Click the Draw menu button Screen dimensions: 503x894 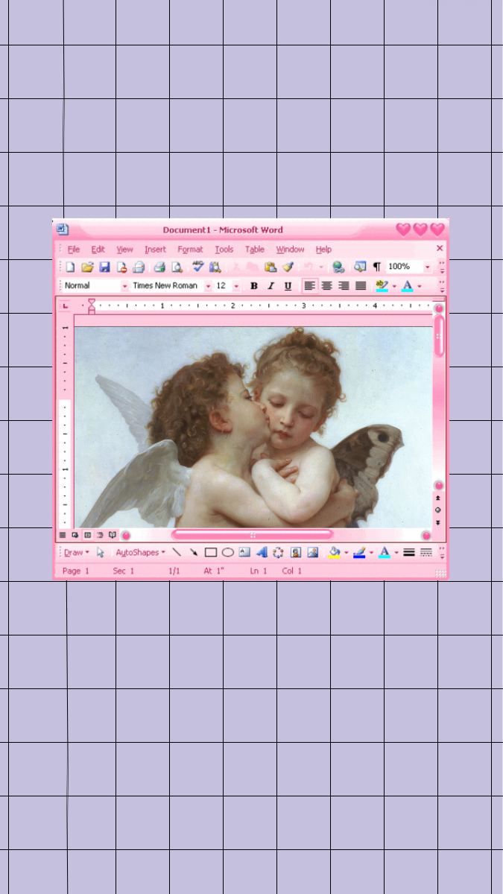pyautogui.click(x=75, y=553)
